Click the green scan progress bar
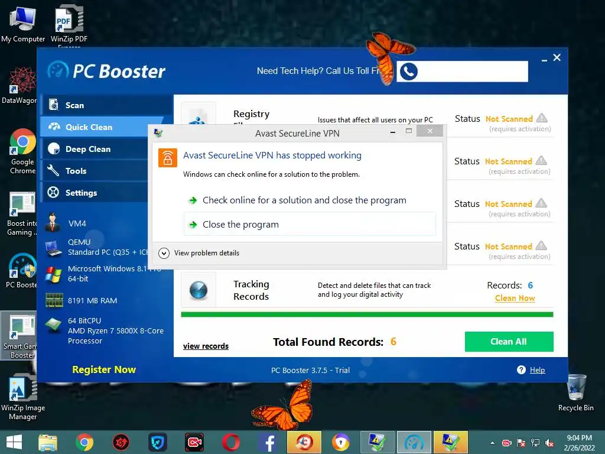 [x=367, y=314]
